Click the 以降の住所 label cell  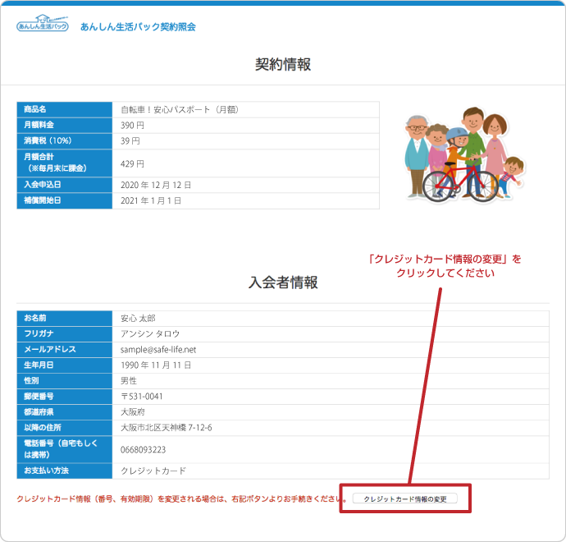(x=65, y=428)
